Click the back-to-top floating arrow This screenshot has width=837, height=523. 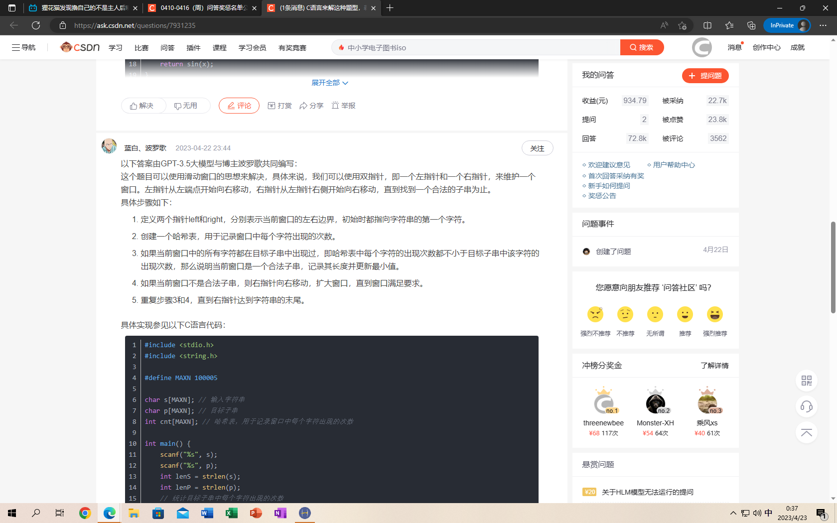coord(807,432)
